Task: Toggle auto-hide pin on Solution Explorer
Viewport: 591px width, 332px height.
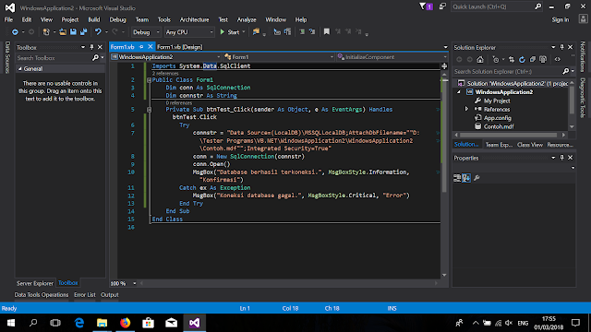Action: (562, 47)
